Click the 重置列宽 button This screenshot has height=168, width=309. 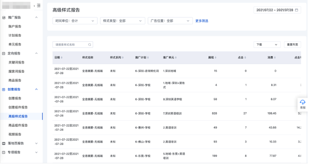292,45
